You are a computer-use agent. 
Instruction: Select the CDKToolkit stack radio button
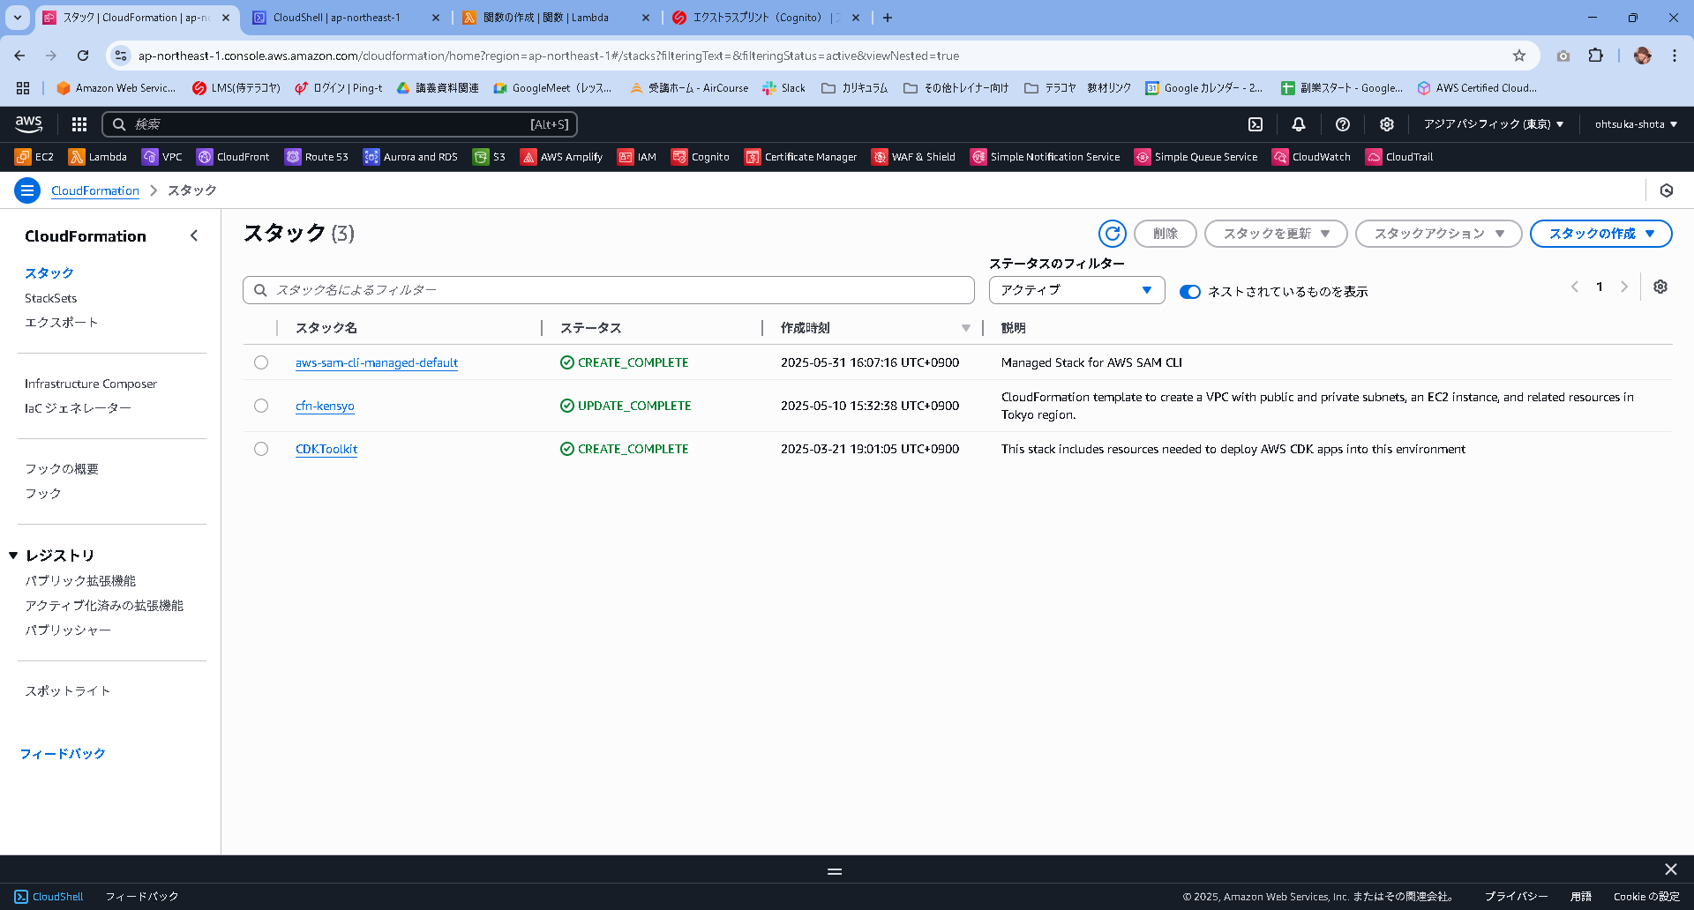(x=261, y=449)
